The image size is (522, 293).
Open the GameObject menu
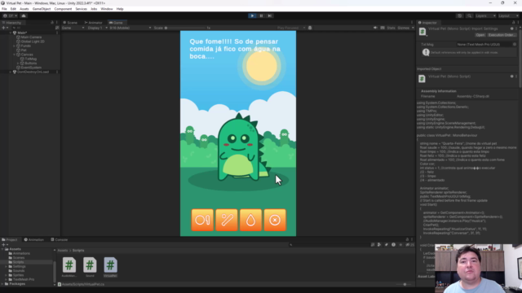(42, 9)
